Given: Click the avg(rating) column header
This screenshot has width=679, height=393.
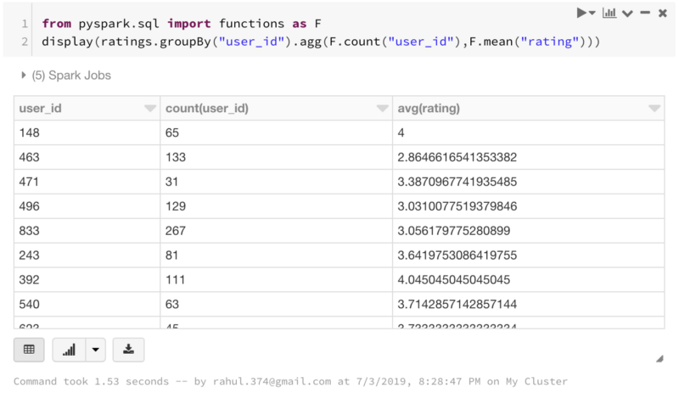Looking at the screenshot, I should pos(429,109).
